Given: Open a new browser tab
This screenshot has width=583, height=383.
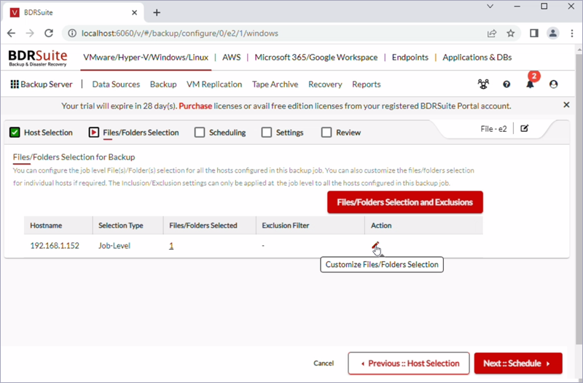Looking at the screenshot, I should tap(157, 12).
